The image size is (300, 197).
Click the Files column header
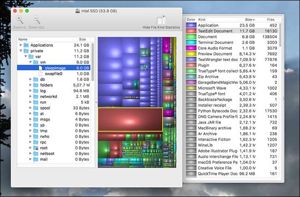click(270, 19)
